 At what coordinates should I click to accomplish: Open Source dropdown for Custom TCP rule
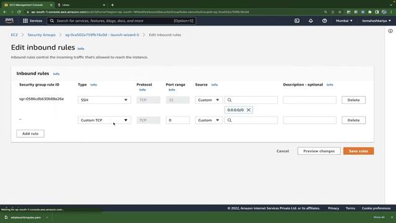209,120
